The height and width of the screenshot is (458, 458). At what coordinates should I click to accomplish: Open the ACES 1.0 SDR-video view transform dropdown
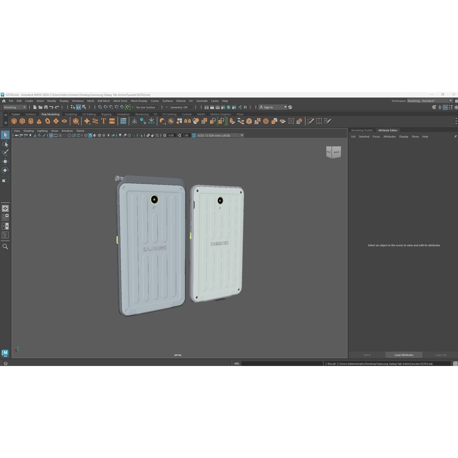[x=220, y=135]
